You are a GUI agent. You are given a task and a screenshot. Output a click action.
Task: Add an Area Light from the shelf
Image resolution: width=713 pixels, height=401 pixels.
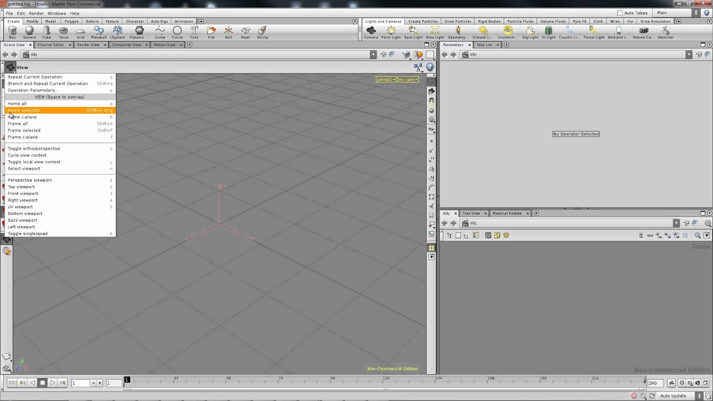click(435, 33)
